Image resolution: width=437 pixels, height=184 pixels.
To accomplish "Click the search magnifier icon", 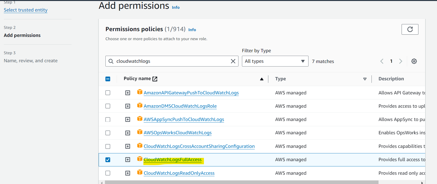I will [x=111, y=61].
